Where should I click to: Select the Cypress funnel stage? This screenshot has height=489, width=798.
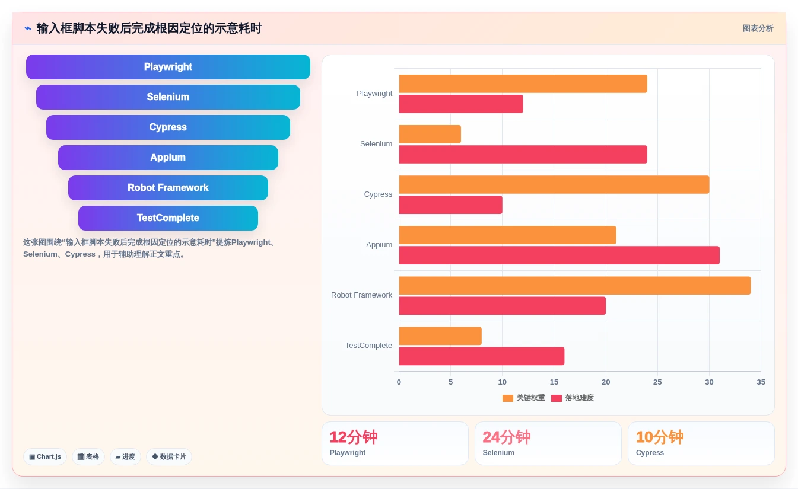coord(168,127)
